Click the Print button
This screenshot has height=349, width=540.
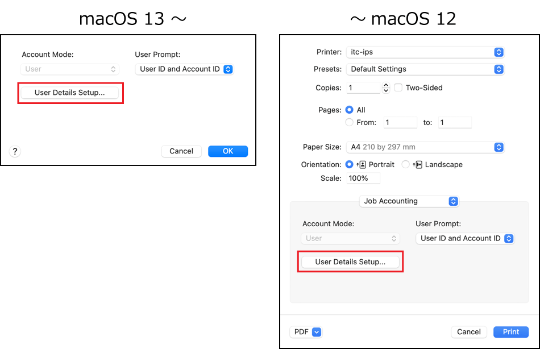tap(511, 332)
